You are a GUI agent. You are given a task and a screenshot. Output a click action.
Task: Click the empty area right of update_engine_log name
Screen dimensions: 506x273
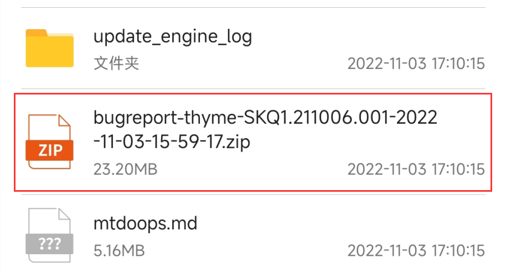click(x=368, y=36)
